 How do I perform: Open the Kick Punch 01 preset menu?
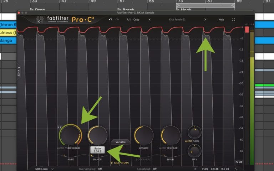[x=177, y=20]
